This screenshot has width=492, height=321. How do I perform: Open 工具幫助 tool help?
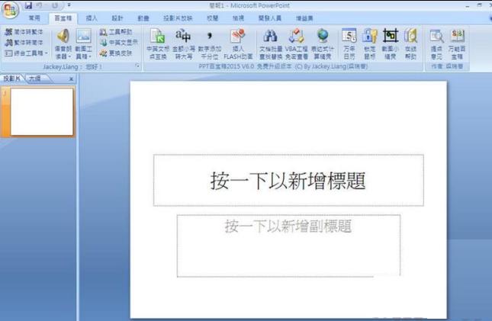coord(115,32)
